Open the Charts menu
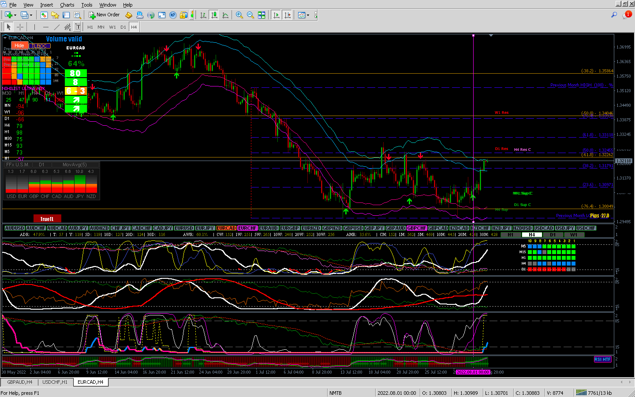Image resolution: width=635 pixels, height=397 pixels. (x=67, y=5)
